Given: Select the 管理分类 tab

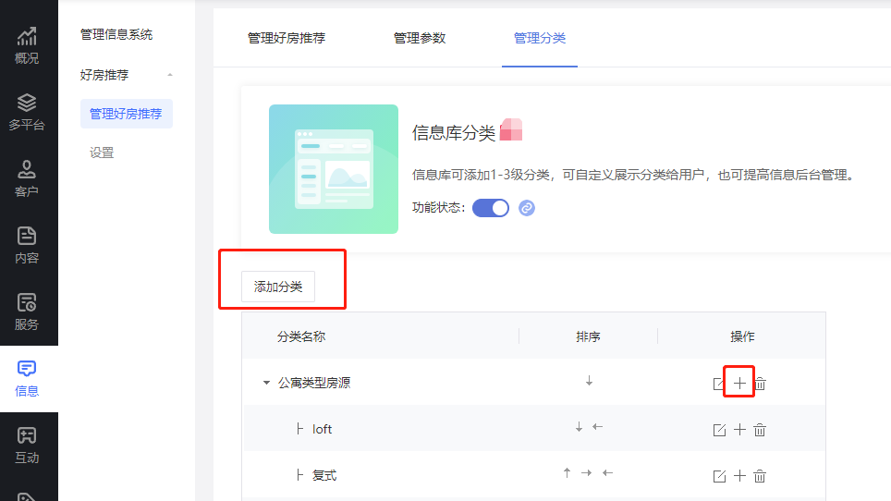Looking at the screenshot, I should click(540, 38).
